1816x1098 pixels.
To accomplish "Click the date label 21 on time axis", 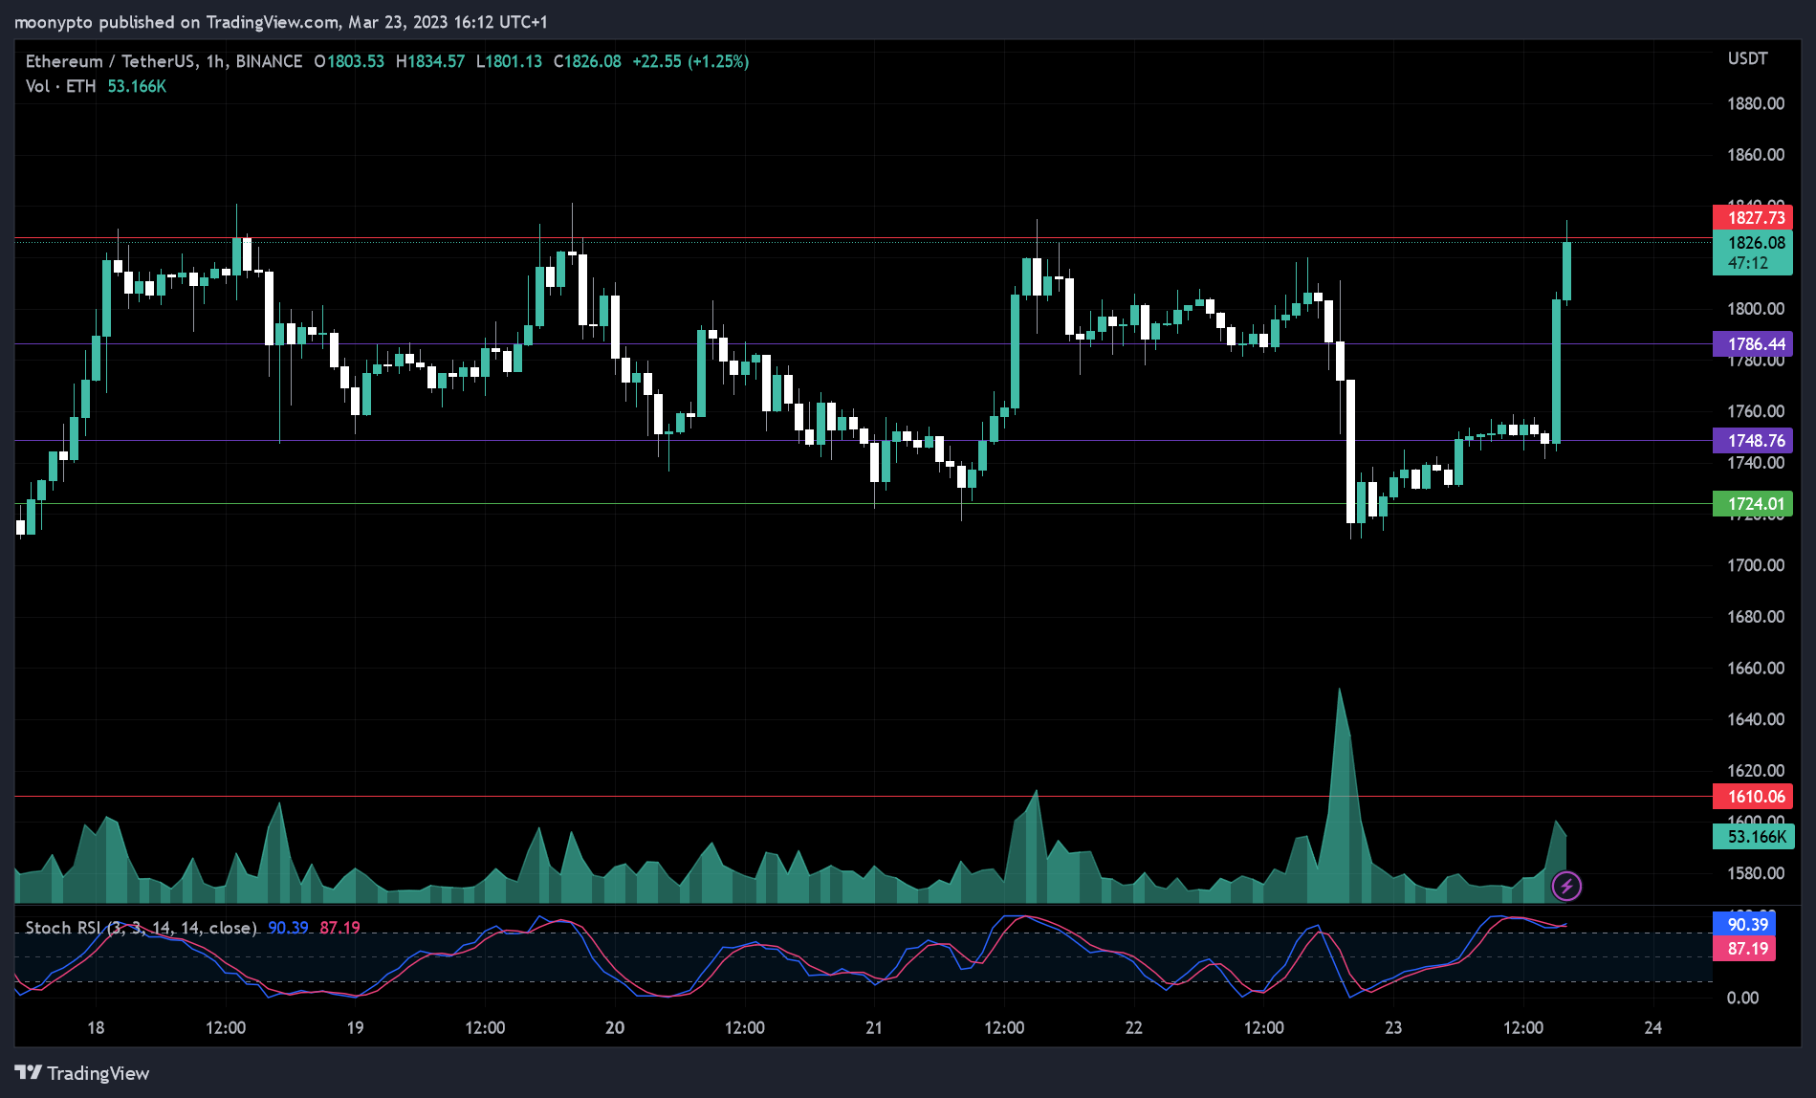I will coord(874,1027).
